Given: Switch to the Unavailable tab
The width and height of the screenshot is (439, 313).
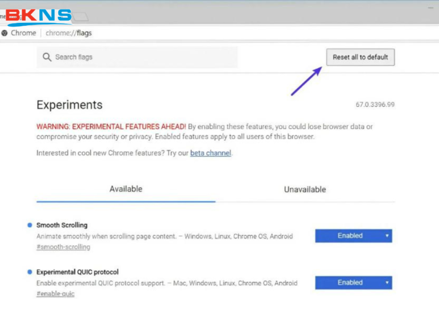Looking at the screenshot, I should [x=305, y=189].
